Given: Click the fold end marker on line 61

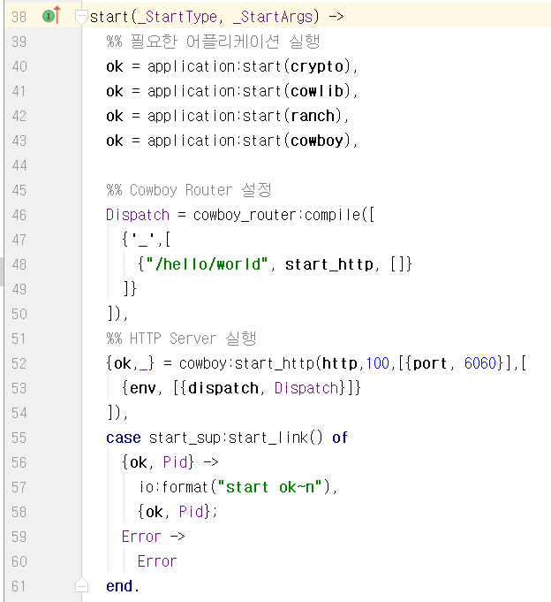Looking at the screenshot, I should [x=81, y=585].
